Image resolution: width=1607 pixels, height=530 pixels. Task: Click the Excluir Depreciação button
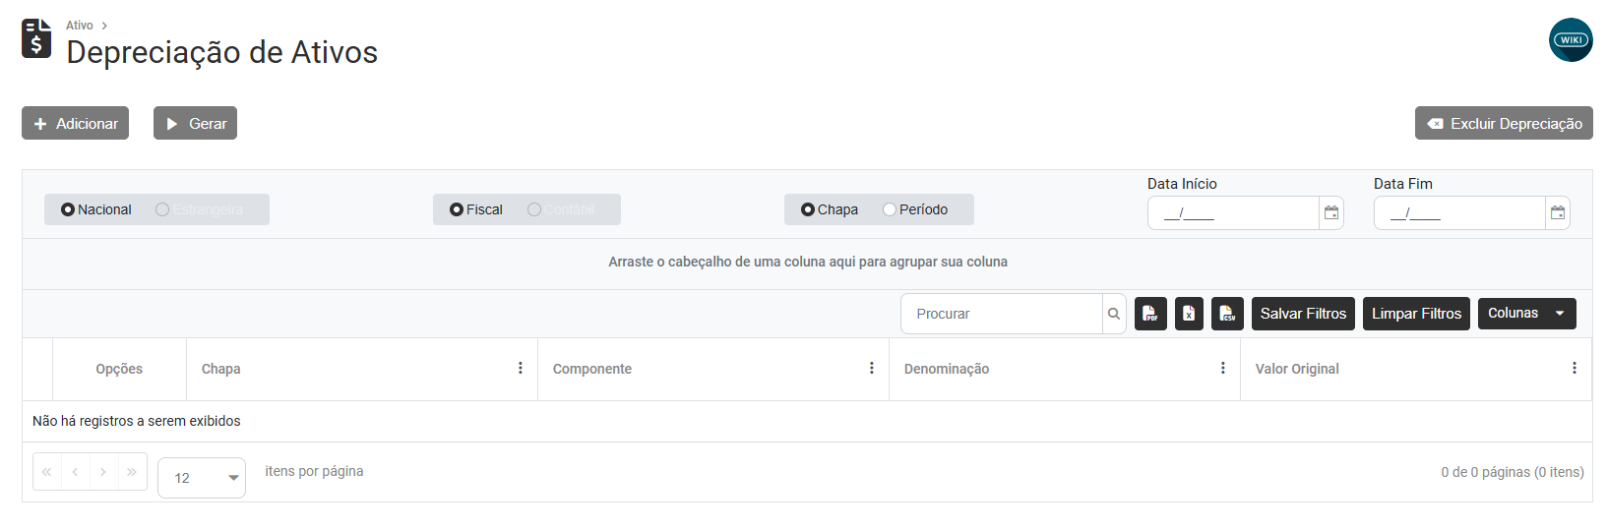pos(1504,123)
